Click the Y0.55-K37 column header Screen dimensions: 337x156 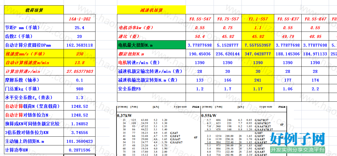coord(288,19)
